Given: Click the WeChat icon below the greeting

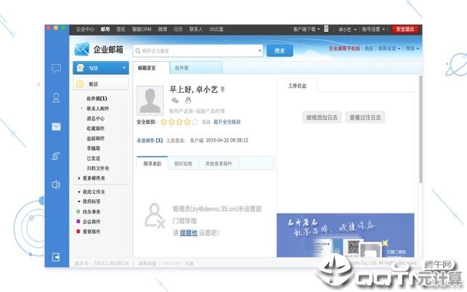Looking at the screenshot, I should 174,100.
